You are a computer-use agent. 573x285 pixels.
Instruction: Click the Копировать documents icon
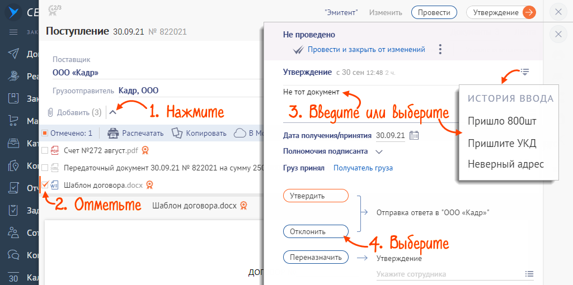coord(177,133)
